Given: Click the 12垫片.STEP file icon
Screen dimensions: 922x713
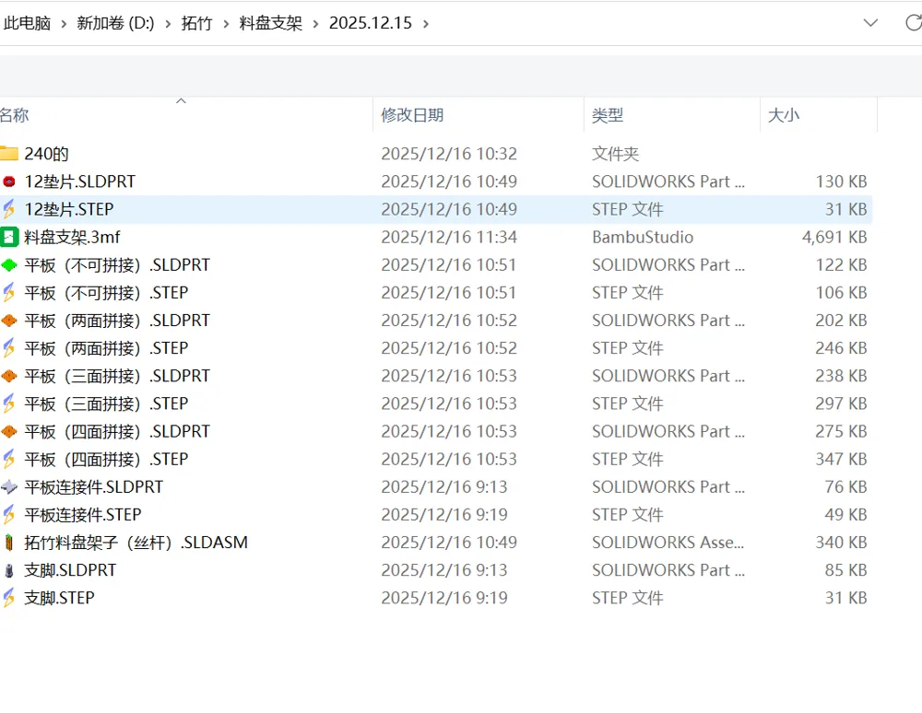Looking at the screenshot, I should click(9, 209).
